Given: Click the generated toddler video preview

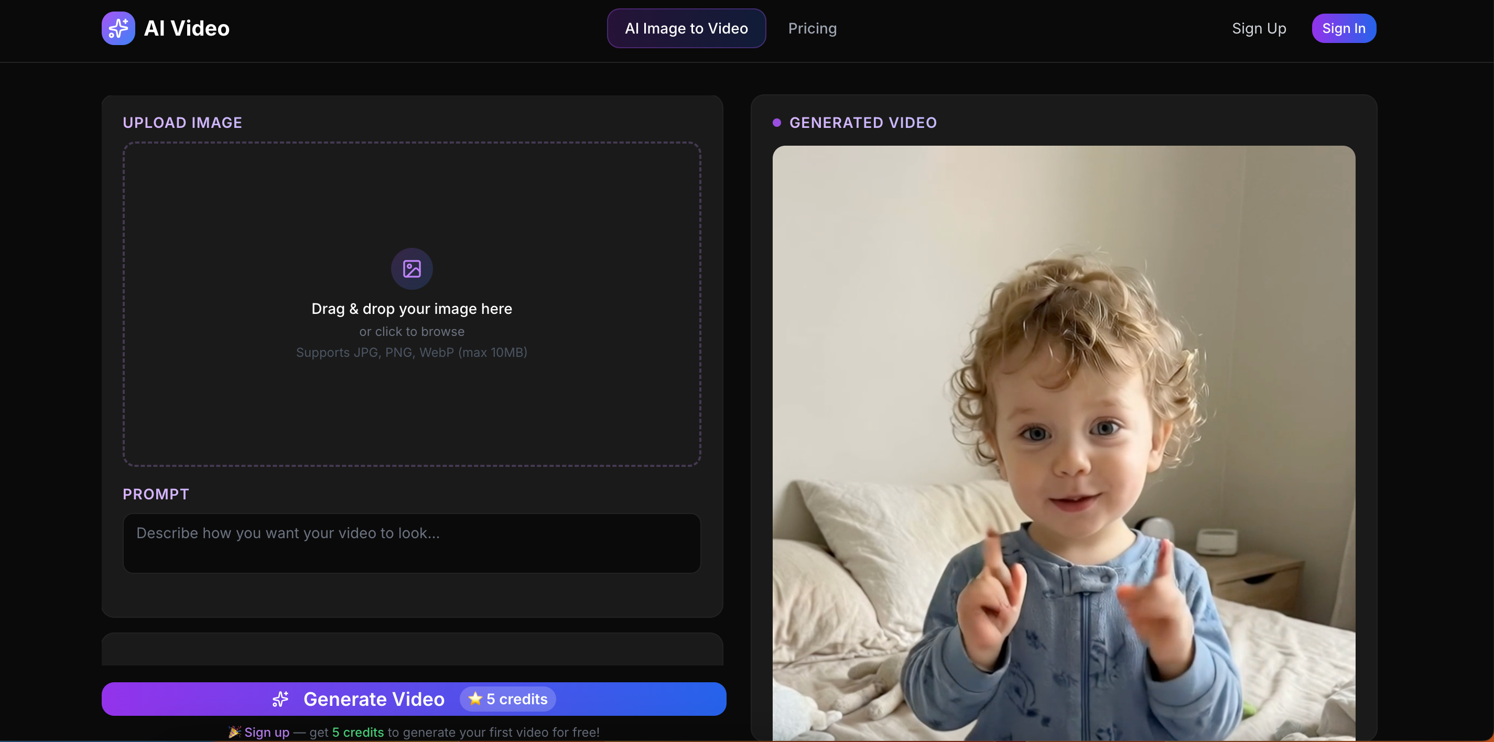Looking at the screenshot, I should 1064,441.
